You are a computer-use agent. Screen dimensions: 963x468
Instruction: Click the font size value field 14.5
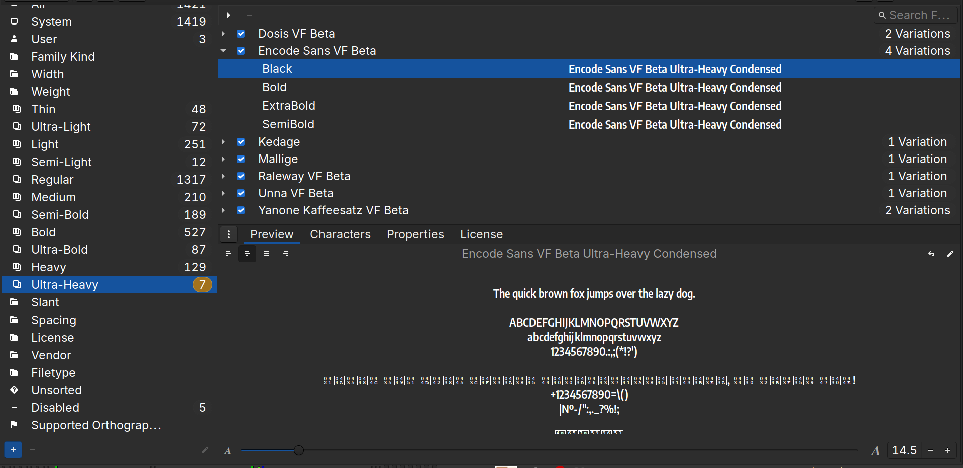tap(904, 450)
